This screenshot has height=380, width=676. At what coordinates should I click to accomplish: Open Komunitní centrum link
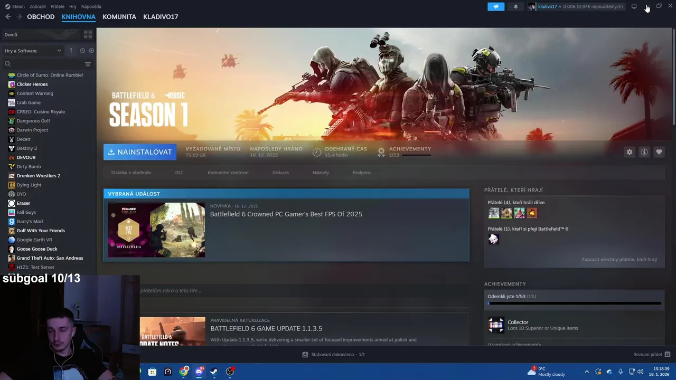(x=228, y=173)
